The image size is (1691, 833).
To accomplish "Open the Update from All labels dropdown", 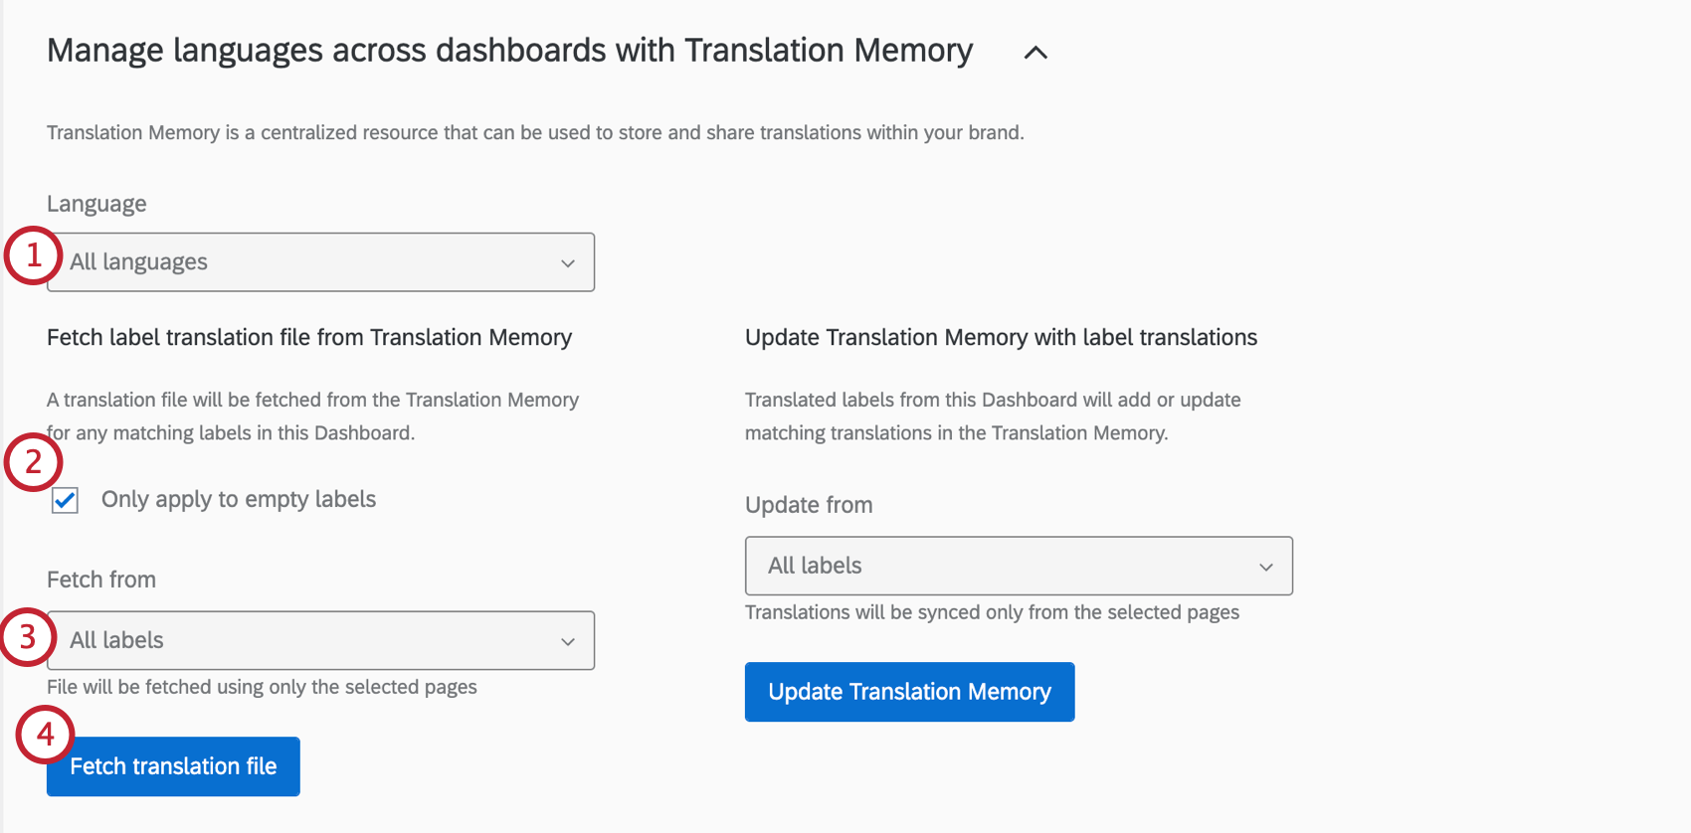I will [1019, 566].
